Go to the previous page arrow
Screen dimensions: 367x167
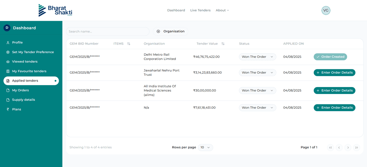tap(339, 147)
